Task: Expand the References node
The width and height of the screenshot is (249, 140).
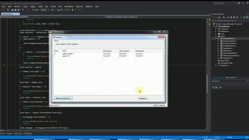Action: coord(216,31)
